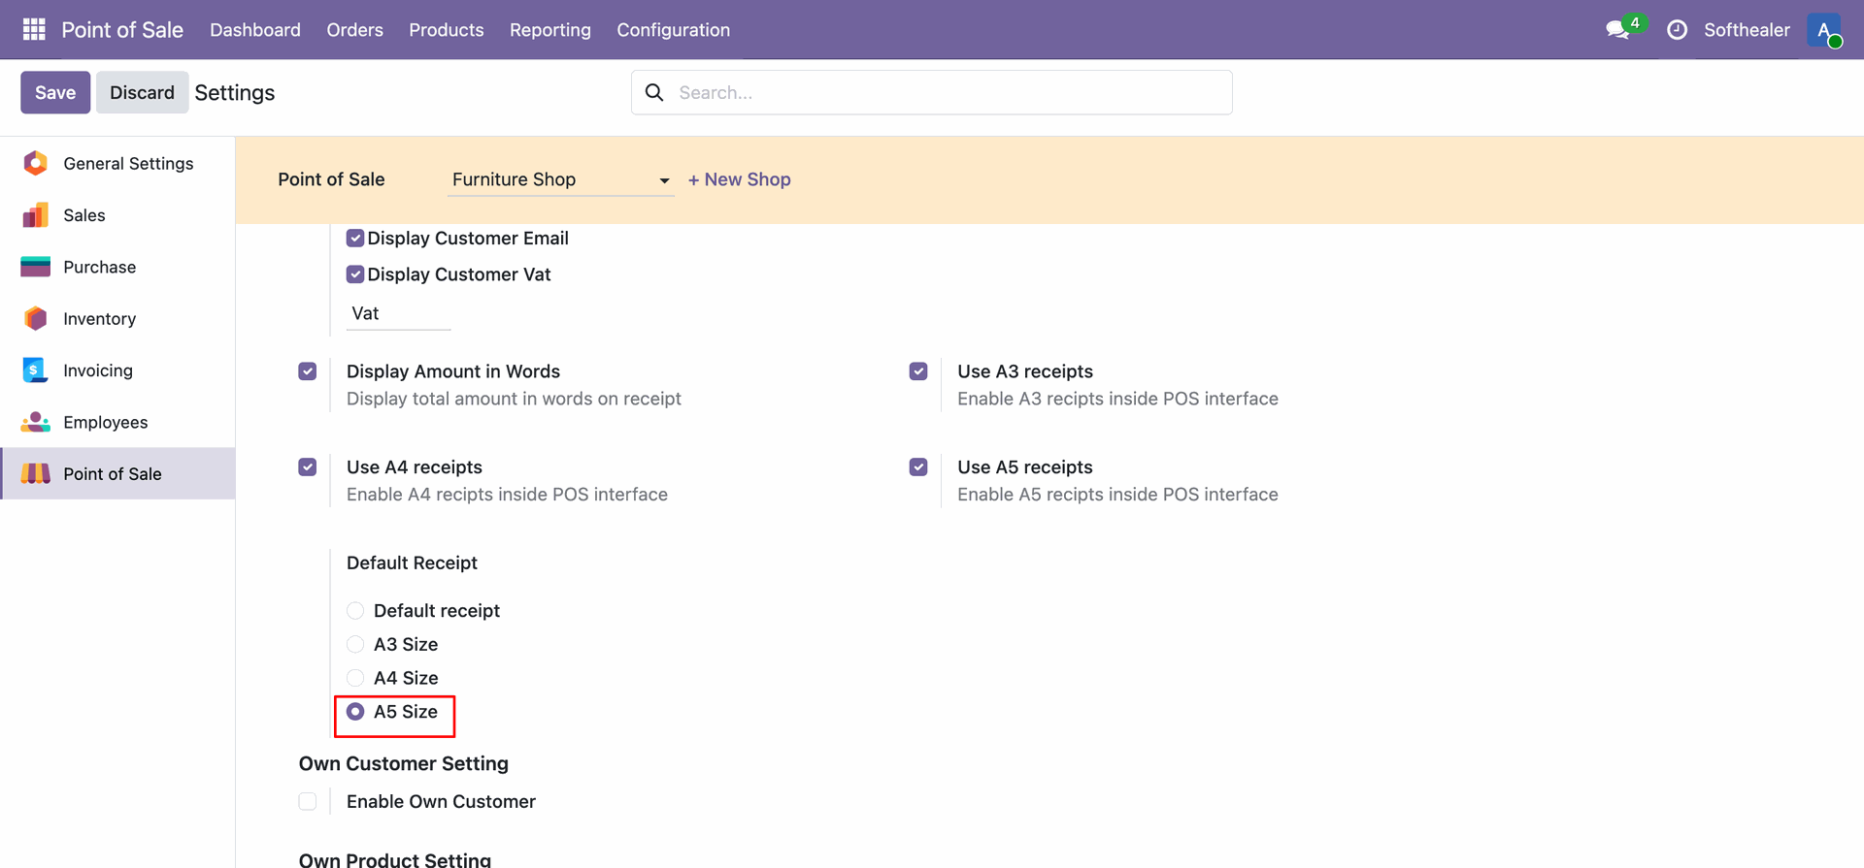The height and width of the screenshot is (868, 1864).
Task: Open Employees settings in sidebar
Action: point(118,422)
